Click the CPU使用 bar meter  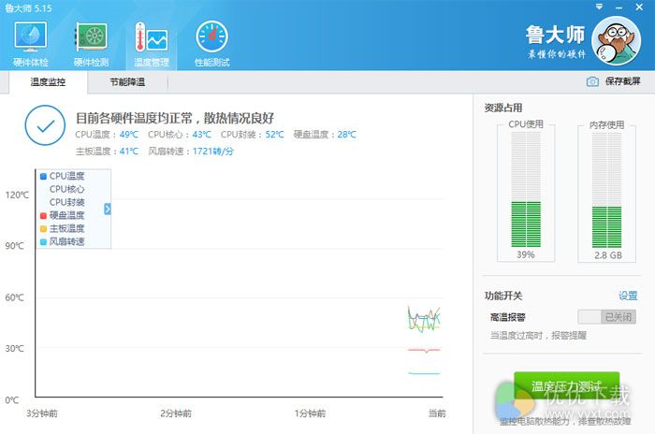click(x=526, y=190)
